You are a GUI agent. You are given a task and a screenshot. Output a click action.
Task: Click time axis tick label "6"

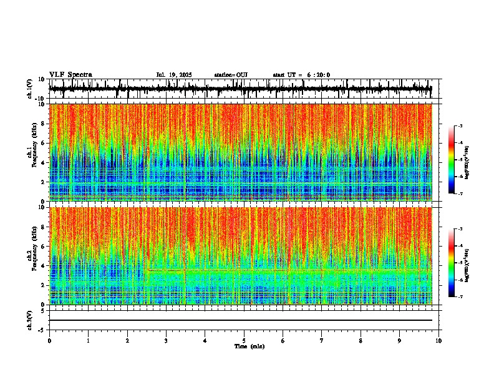tap(283, 341)
